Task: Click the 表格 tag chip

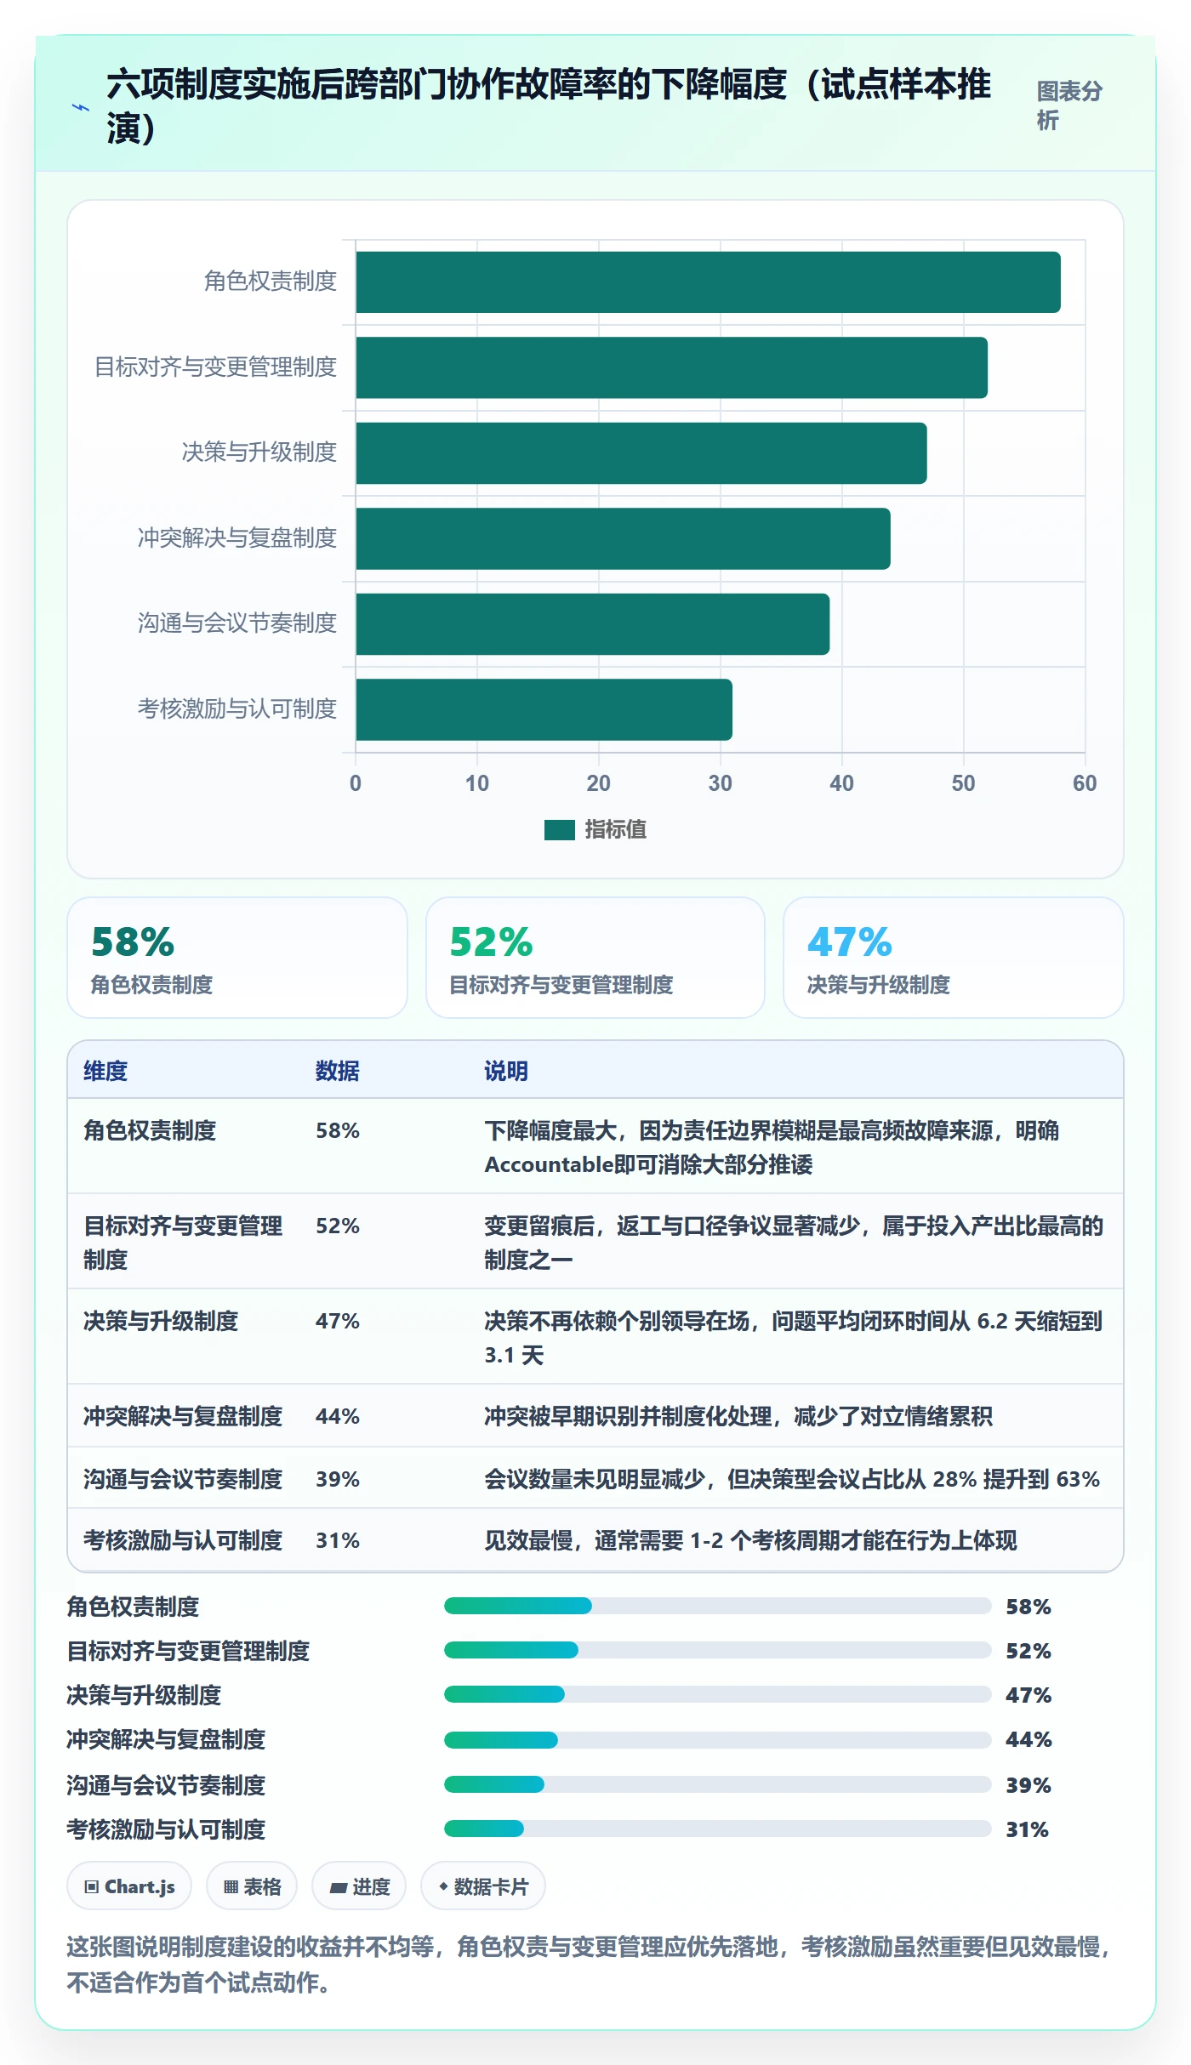Action: [x=251, y=1886]
